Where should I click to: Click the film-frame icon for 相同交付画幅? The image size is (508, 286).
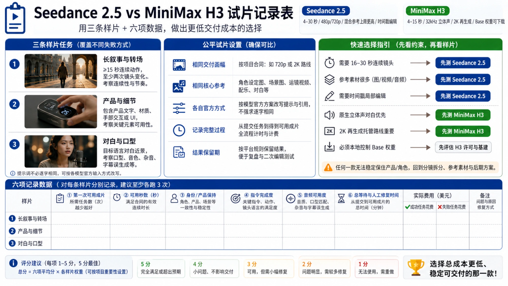(x=179, y=65)
